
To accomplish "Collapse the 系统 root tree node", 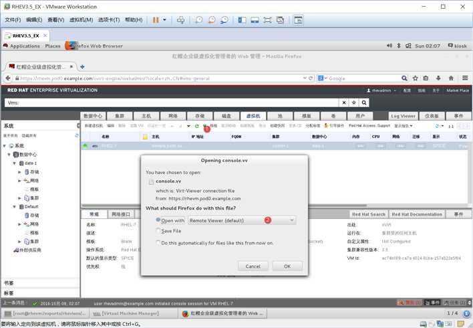I will [4, 146].
